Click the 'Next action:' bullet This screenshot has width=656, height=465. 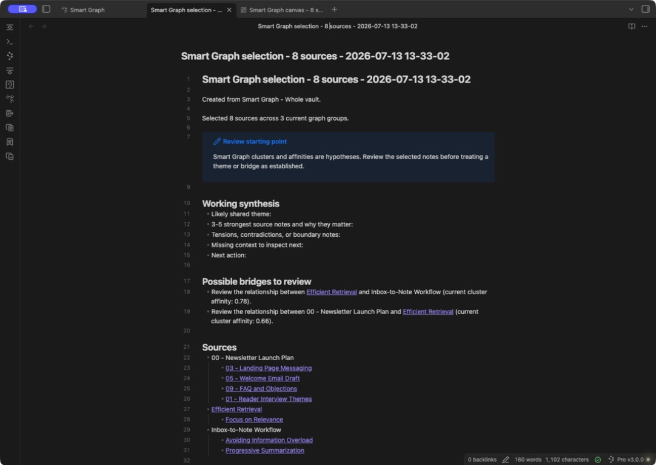[229, 256]
